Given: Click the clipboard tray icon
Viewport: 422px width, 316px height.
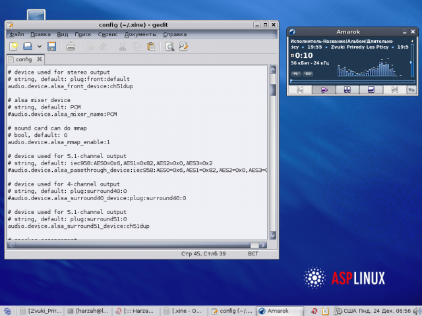Looking at the screenshot, I should coord(325,311).
